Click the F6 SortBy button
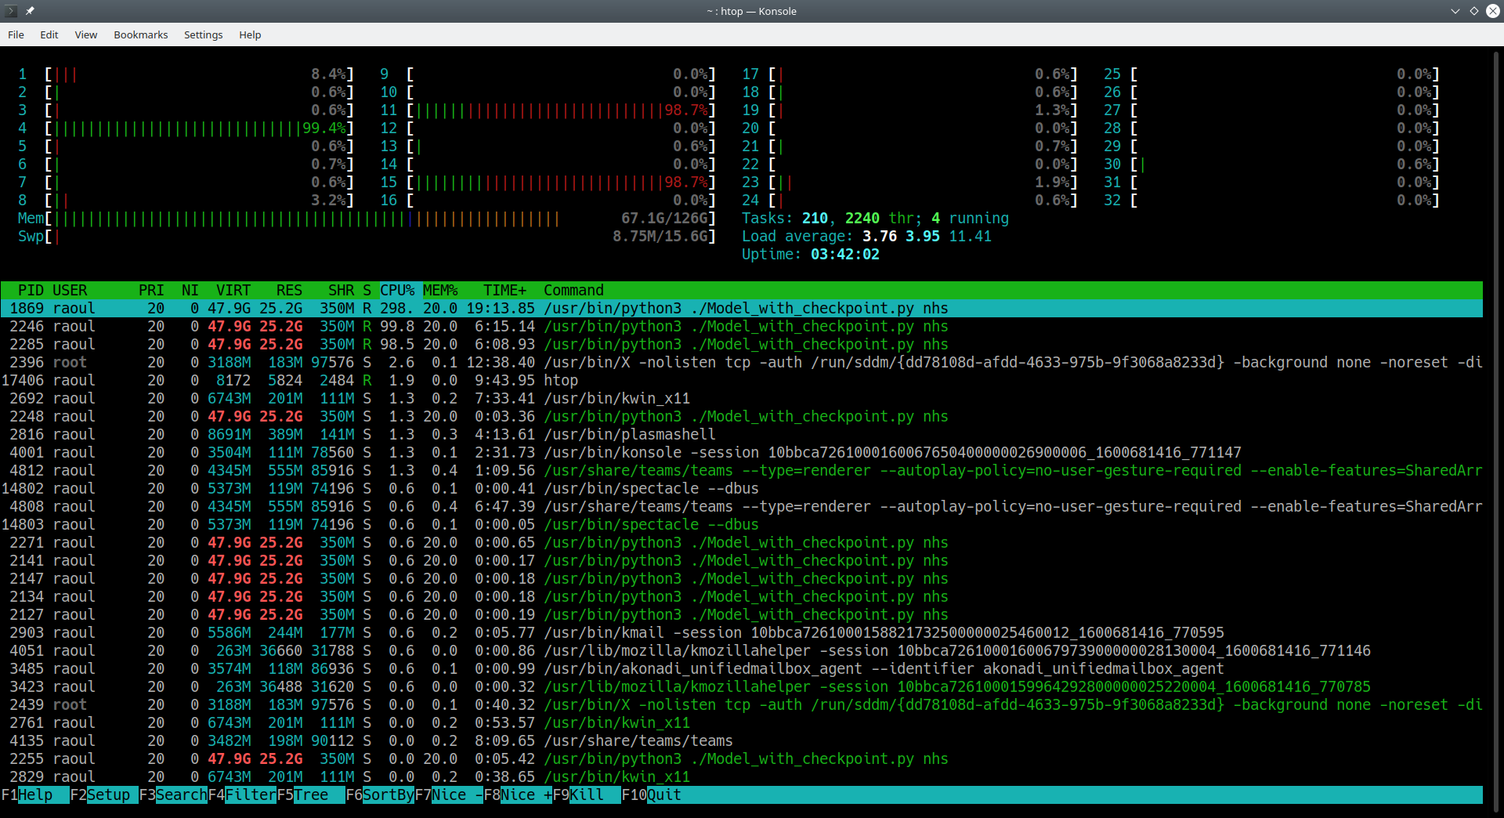The height and width of the screenshot is (818, 1504). pyautogui.click(x=380, y=794)
